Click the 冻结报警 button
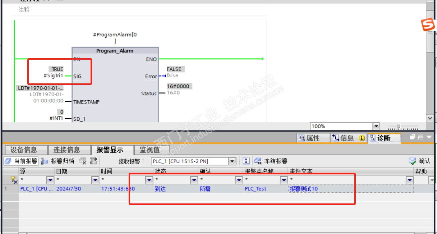 click(x=271, y=161)
